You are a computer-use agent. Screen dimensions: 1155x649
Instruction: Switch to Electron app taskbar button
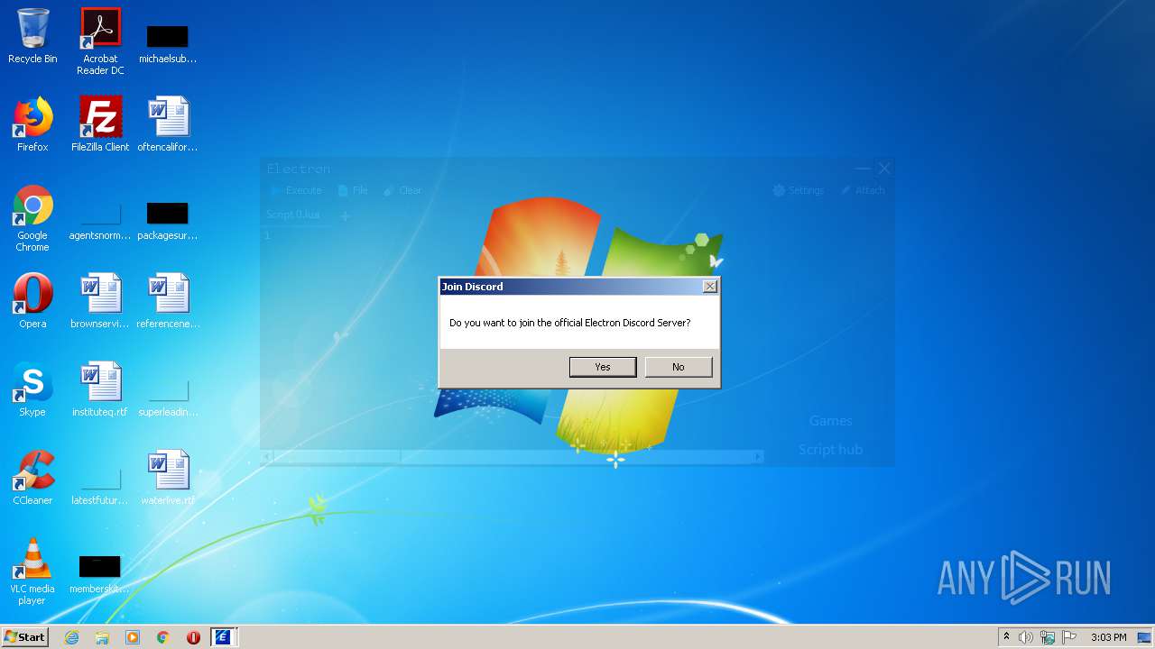click(224, 637)
